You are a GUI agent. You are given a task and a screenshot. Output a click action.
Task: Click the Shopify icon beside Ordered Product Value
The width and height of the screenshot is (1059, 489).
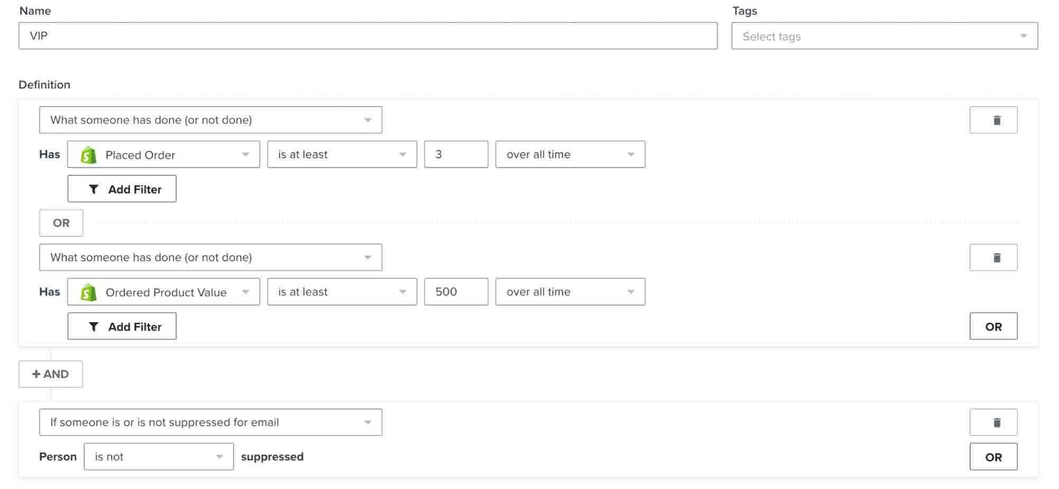[88, 292]
